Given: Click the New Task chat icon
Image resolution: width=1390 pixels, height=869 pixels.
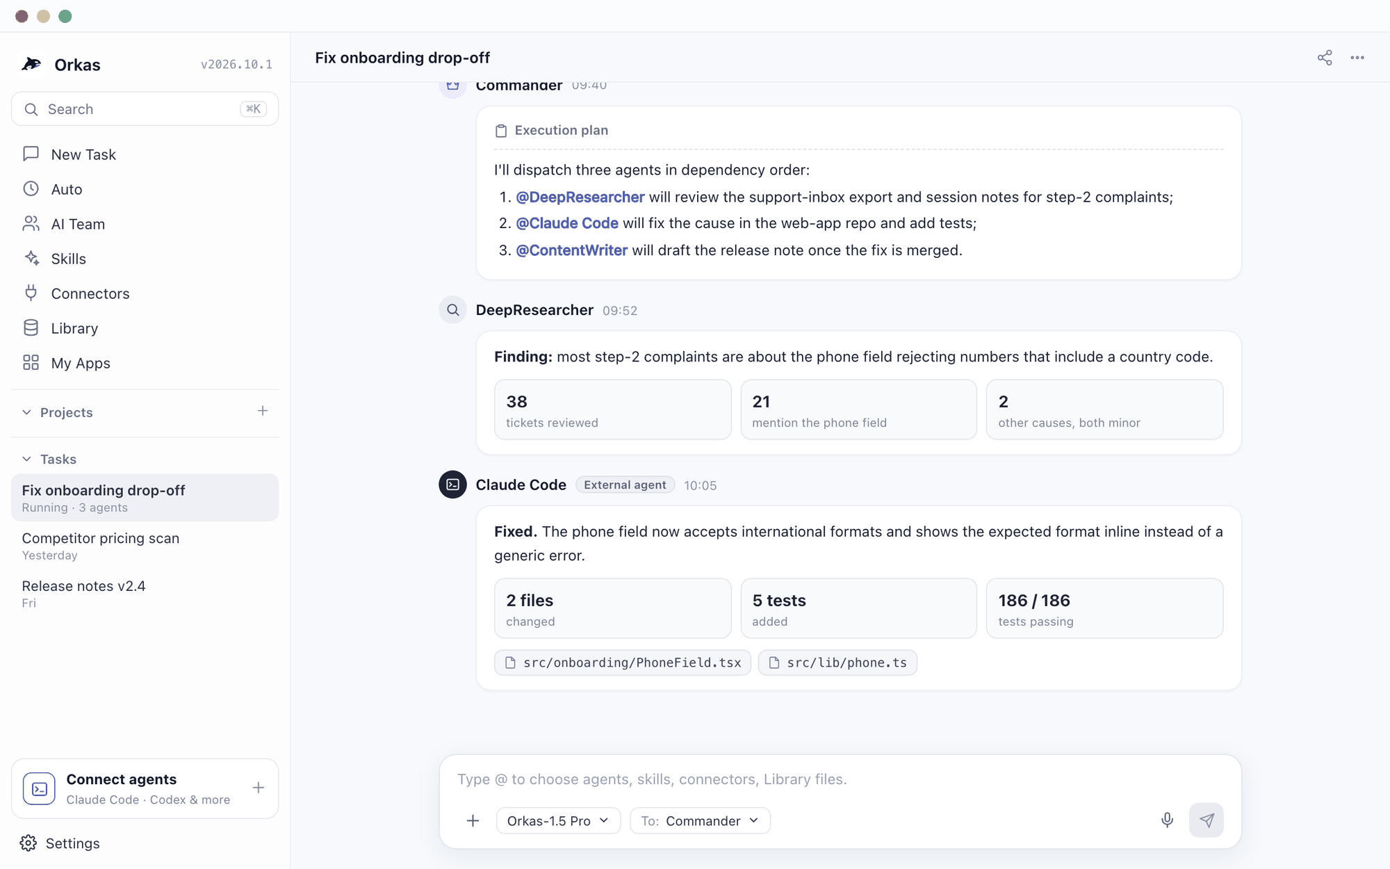Looking at the screenshot, I should [x=31, y=154].
